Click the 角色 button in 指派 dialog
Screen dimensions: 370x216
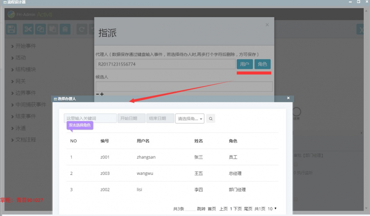(262, 64)
